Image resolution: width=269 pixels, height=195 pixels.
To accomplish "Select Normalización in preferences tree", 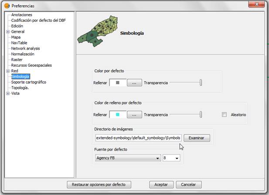I will tap(23, 54).
